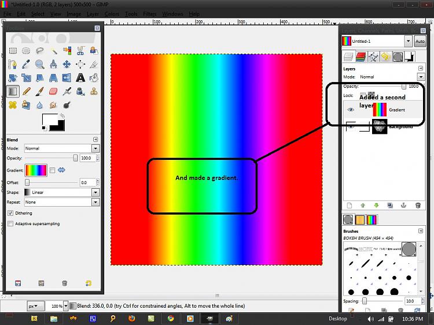Select the Airbrush tool
Viewport: 434px width, 325px height.
point(67,91)
